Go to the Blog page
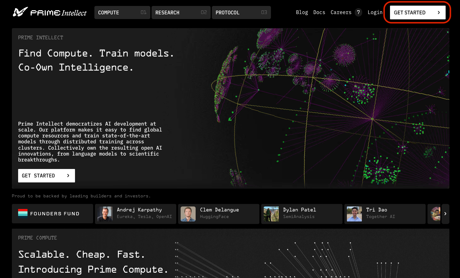 pos(302,12)
